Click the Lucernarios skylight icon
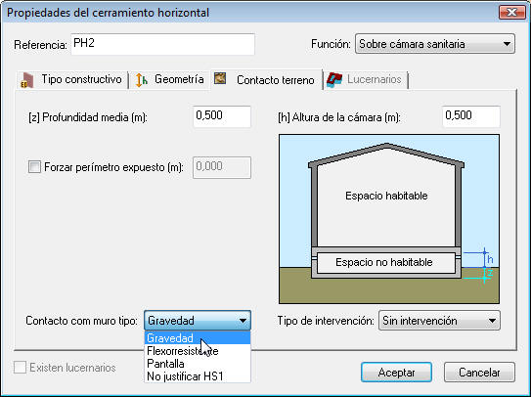The height and width of the screenshot is (397, 531). (334, 80)
